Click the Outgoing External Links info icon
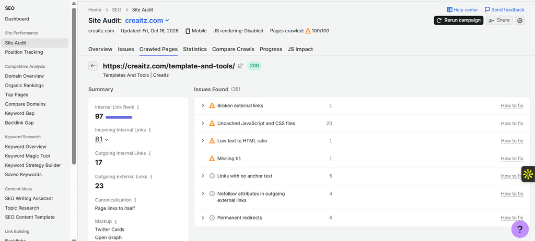Screen dimensions: 535x241 point(151,177)
